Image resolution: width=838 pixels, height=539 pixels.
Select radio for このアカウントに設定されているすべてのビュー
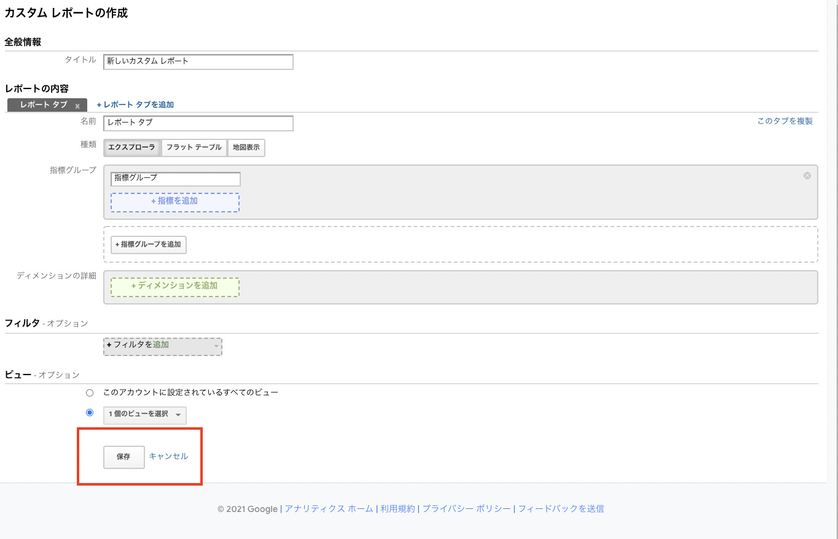pyautogui.click(x=90, y=392)
